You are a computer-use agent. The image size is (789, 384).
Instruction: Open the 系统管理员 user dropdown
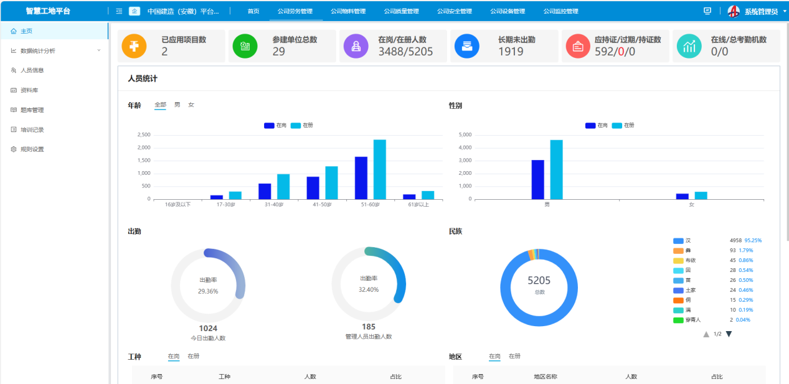point(757,11)
